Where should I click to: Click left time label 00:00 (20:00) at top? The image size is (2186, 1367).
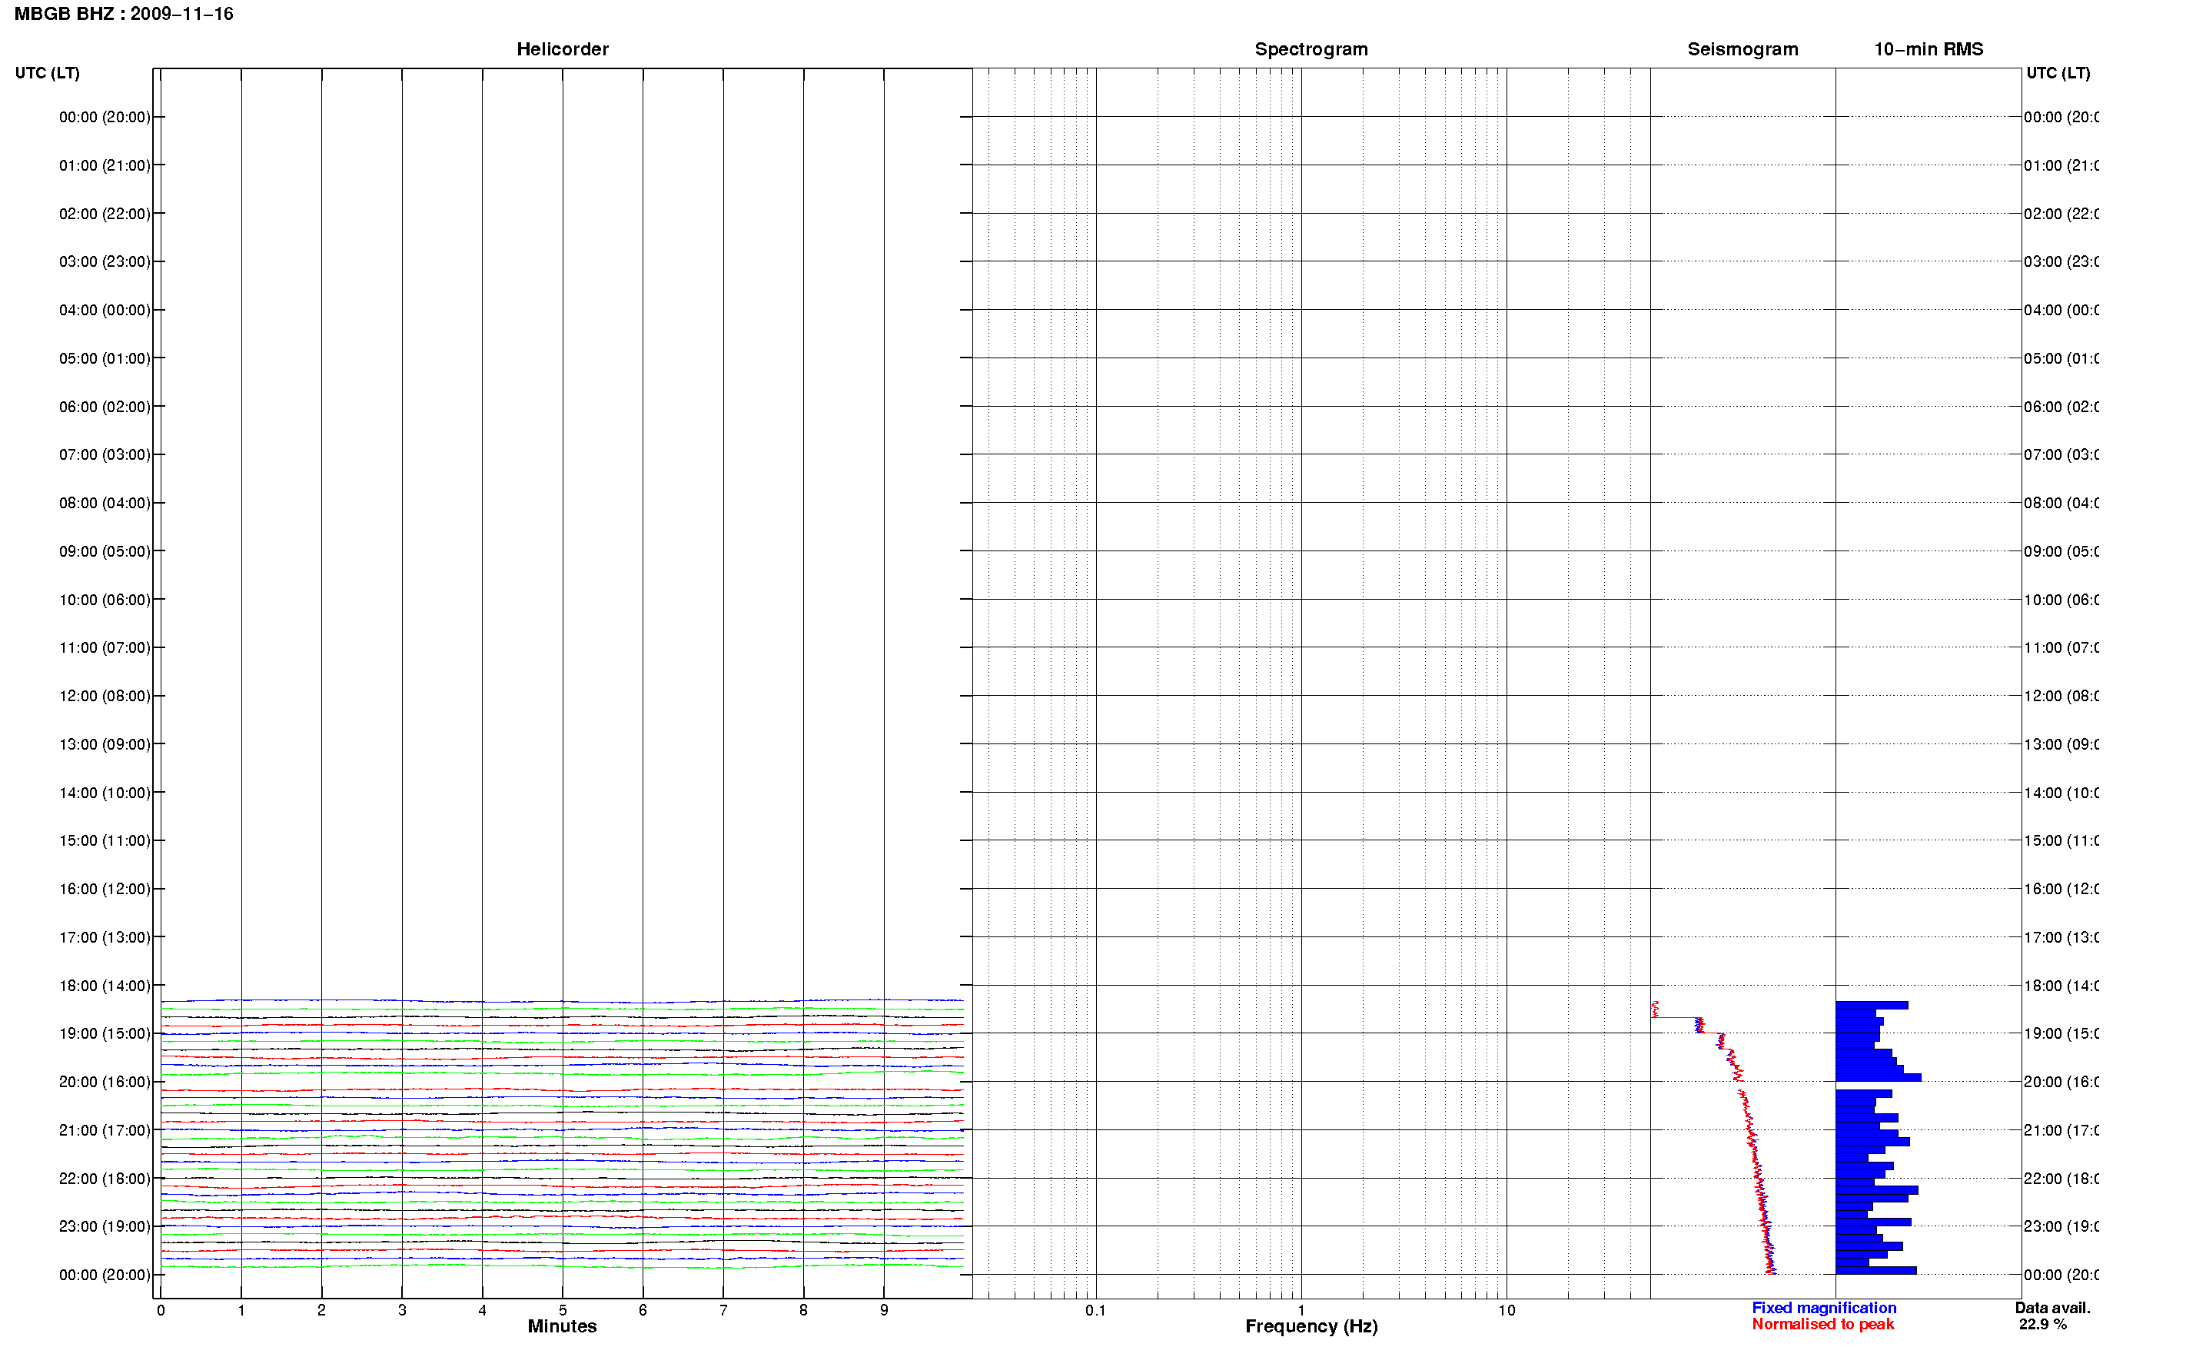click(105, 117)
